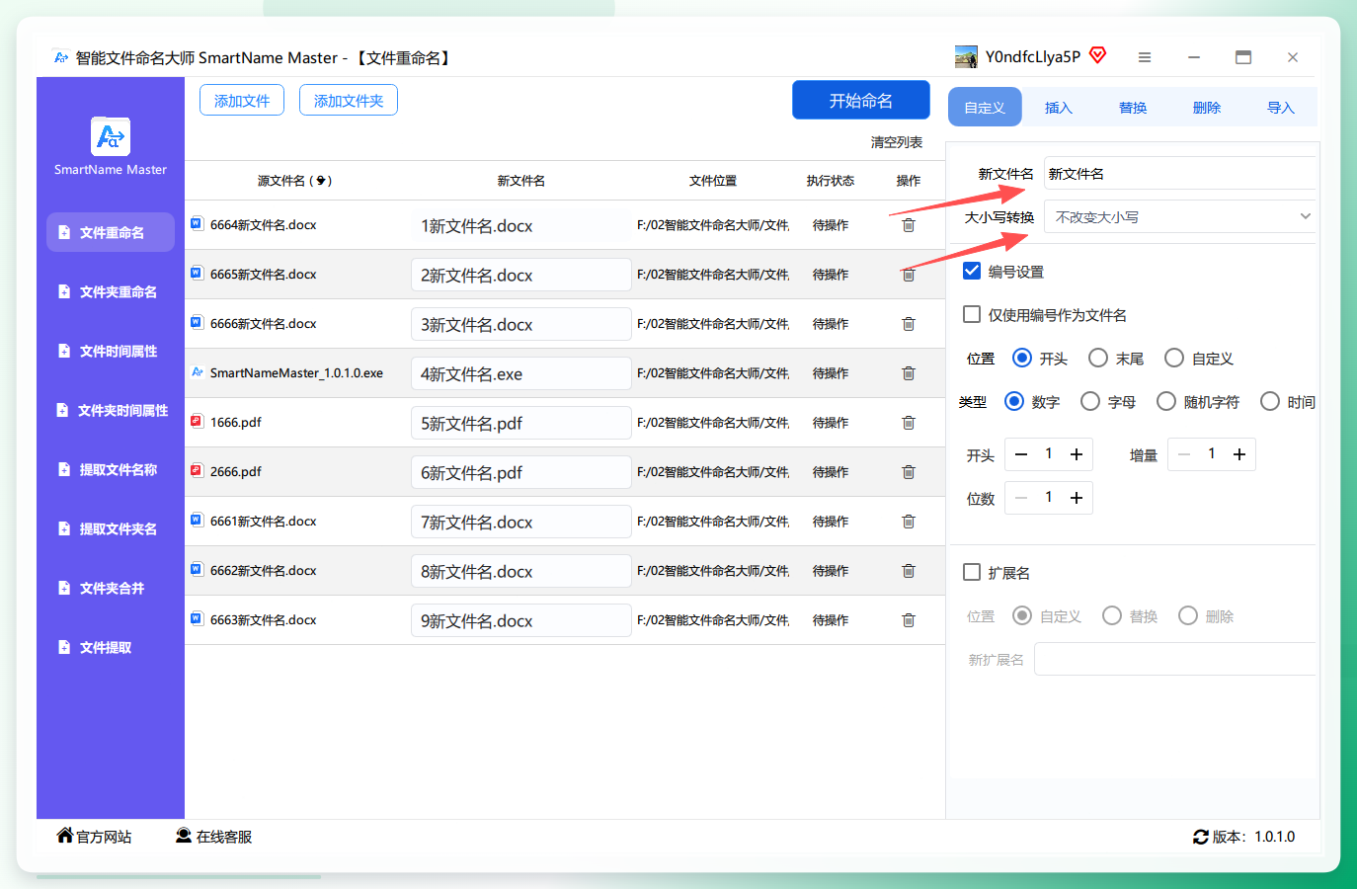The width and height of the screenshot is (1357, 889).
Task: Start renaming with 开始命名 button
Action: click(x=861, y=100)
